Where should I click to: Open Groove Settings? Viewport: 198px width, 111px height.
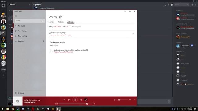tap(30, 93)
